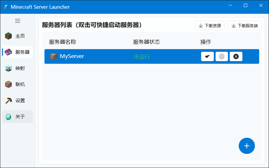Image resolution: width=269 pixels, height=168 pixels.
Task: Click the 未运行 status text
Action: click(x=142, y=56)
